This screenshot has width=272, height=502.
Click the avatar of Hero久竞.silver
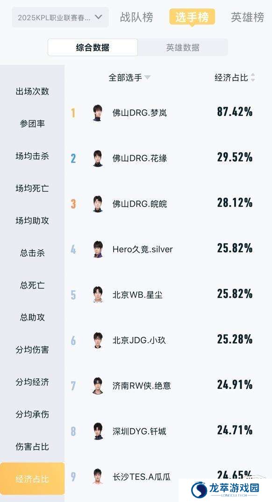(x=98, y=249)
